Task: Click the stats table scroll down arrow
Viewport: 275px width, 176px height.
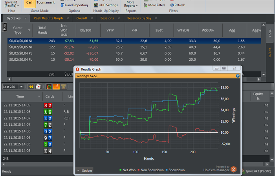Action: point(264,75)
